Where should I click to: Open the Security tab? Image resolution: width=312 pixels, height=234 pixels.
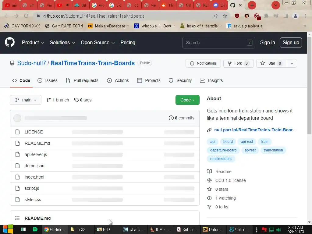[180, 80]
